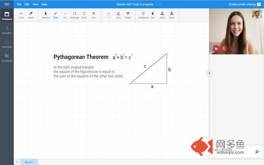
Task: Toggle the camera off button
Action: [216, 49]
